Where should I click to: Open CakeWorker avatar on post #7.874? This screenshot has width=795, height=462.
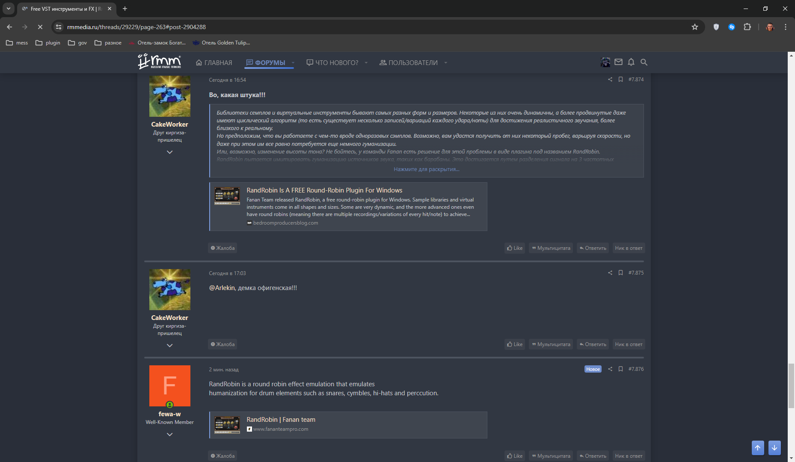point(170,96)
